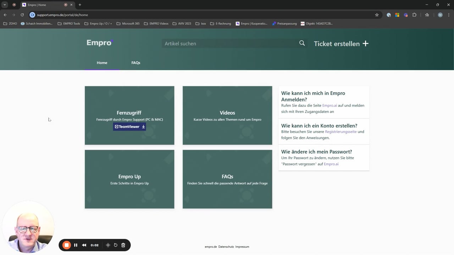
Task: Open the Fernzugriff card
Action: [129, 115]
